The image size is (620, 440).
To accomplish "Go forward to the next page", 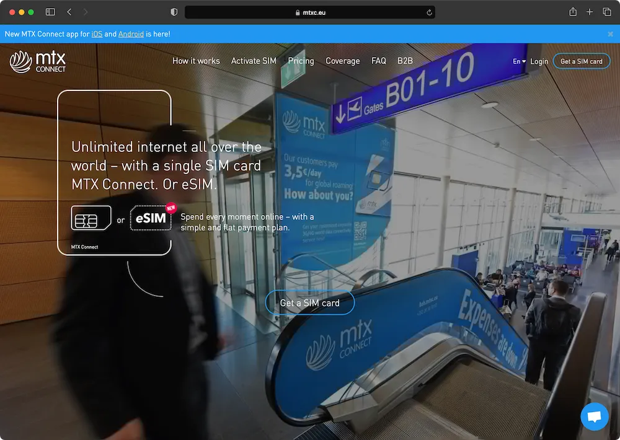I will 86,12.
